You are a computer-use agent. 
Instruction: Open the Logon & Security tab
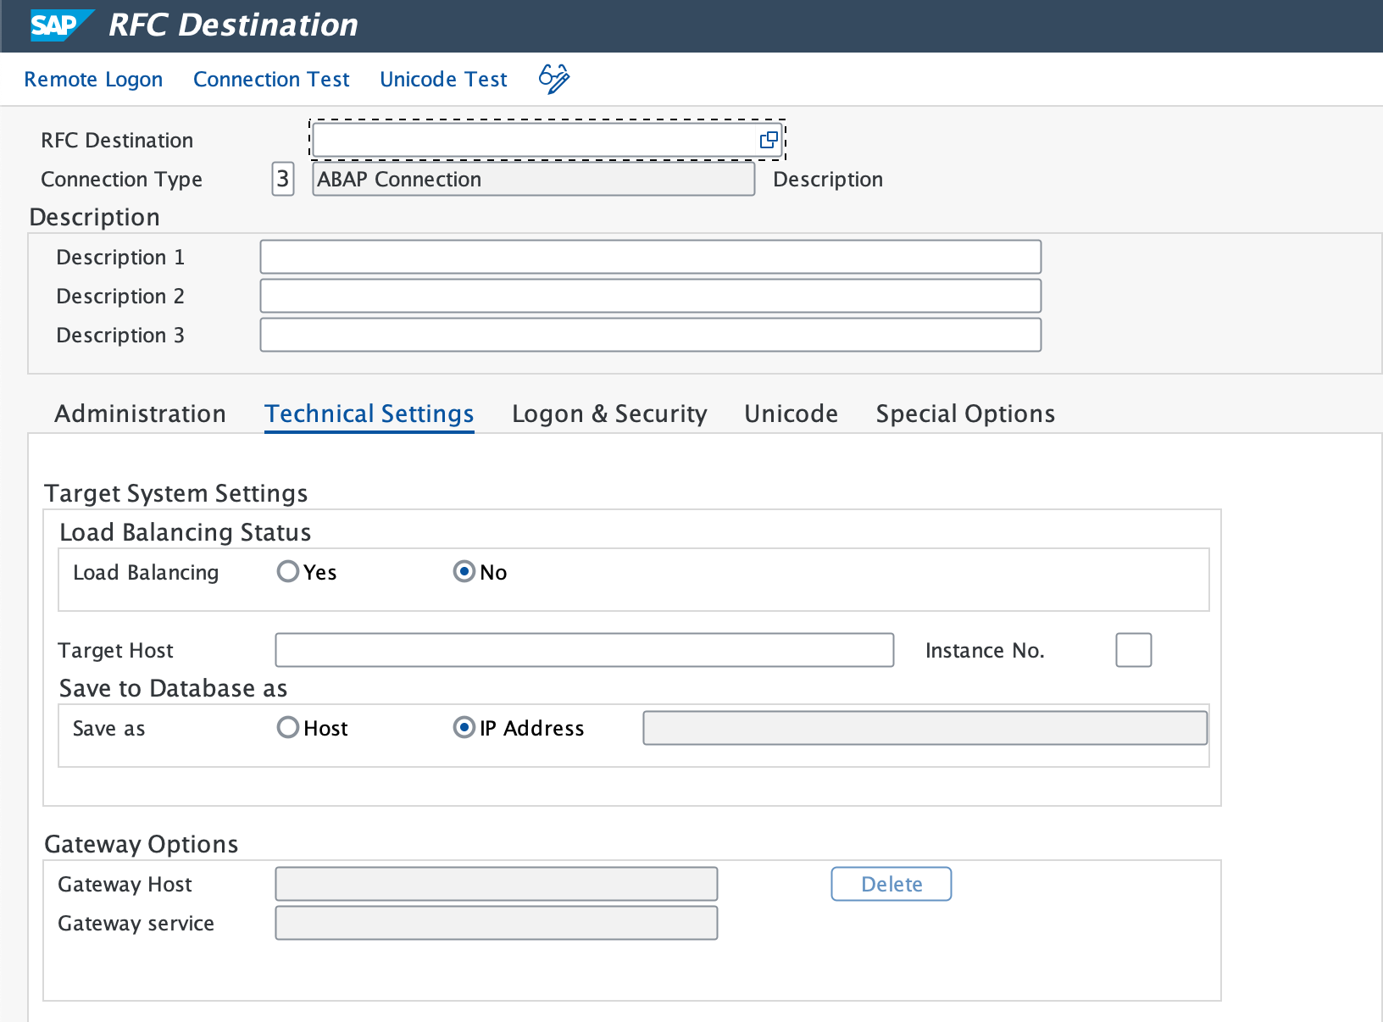[x=609, y=414]
